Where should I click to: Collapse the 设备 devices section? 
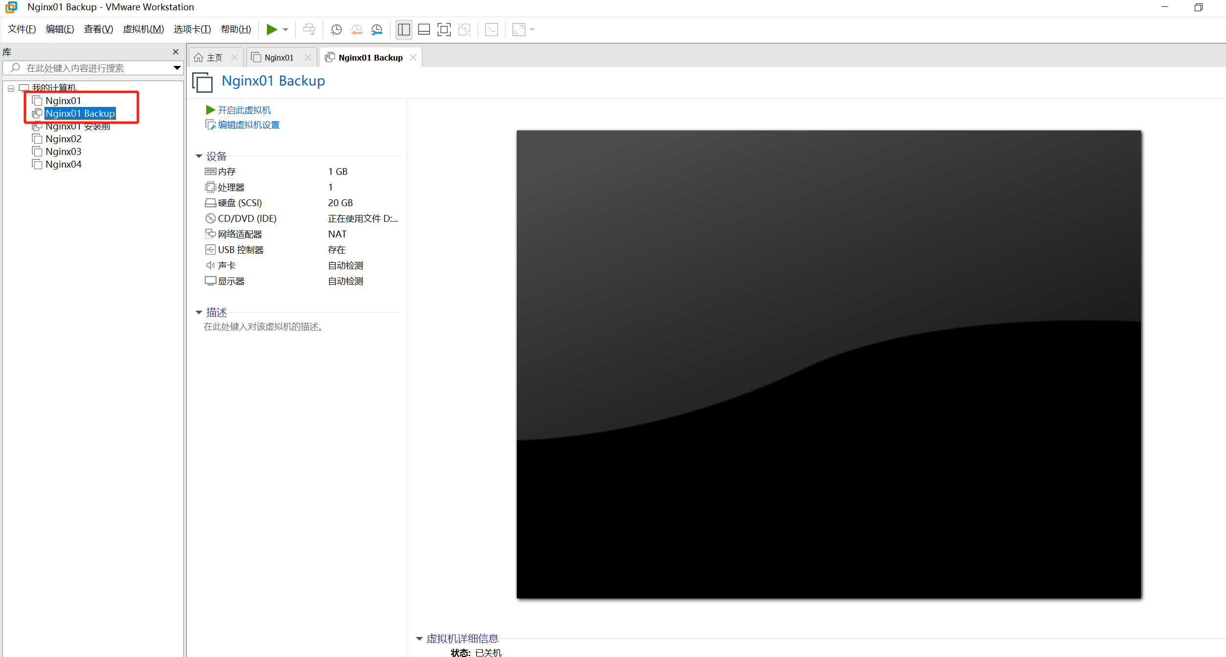[199, 156]
